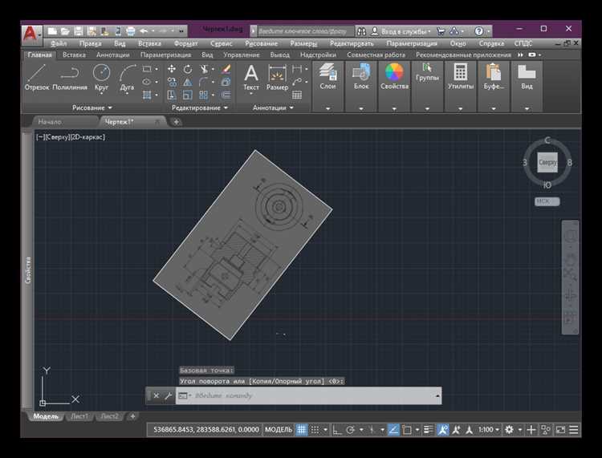Select the Полилиния drawing tool

(70, 78)
